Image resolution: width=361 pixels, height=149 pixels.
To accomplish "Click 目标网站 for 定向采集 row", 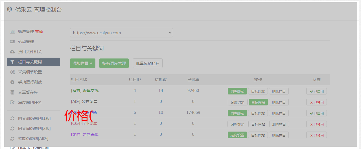I will (258, 135).
